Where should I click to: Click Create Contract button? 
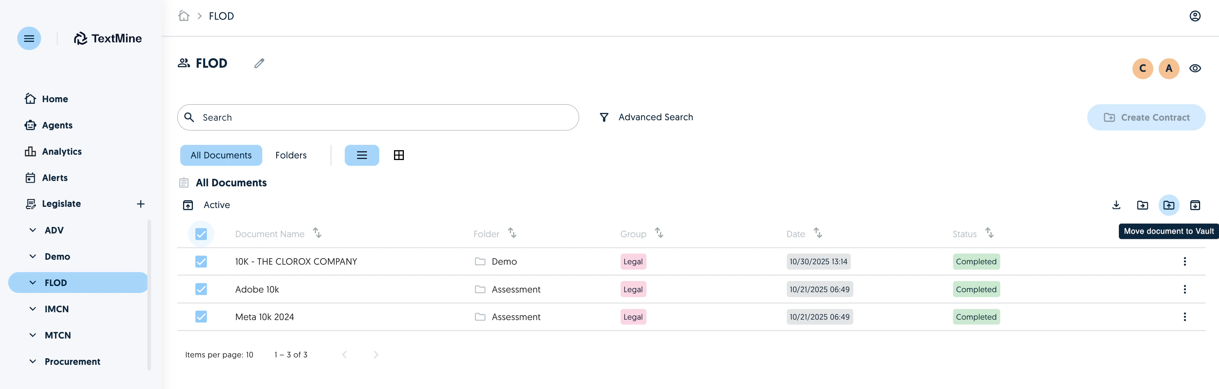click(1146, 117)
